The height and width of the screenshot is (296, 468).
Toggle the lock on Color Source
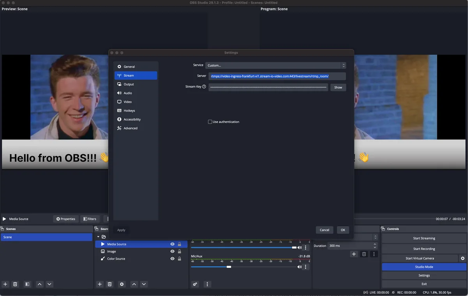pos(179,259)
